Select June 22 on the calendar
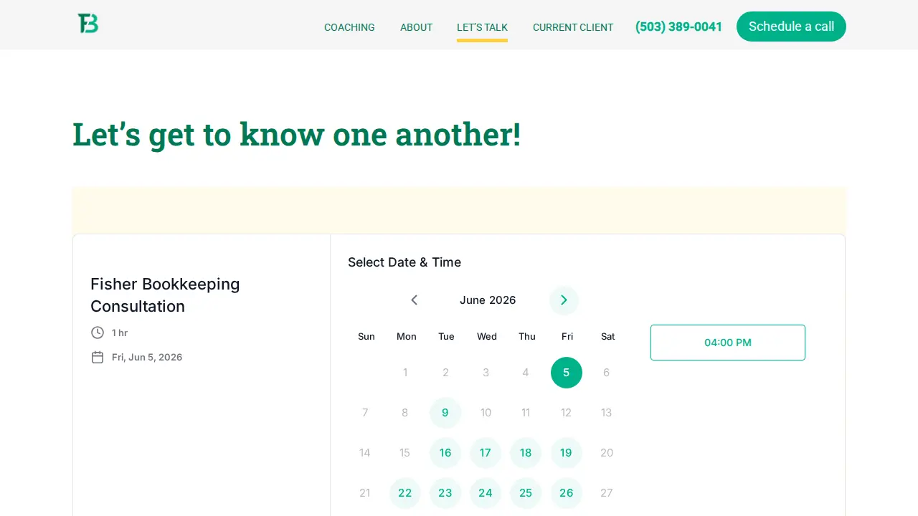Screen dimensions: 918x516 [x=405, y=493]
